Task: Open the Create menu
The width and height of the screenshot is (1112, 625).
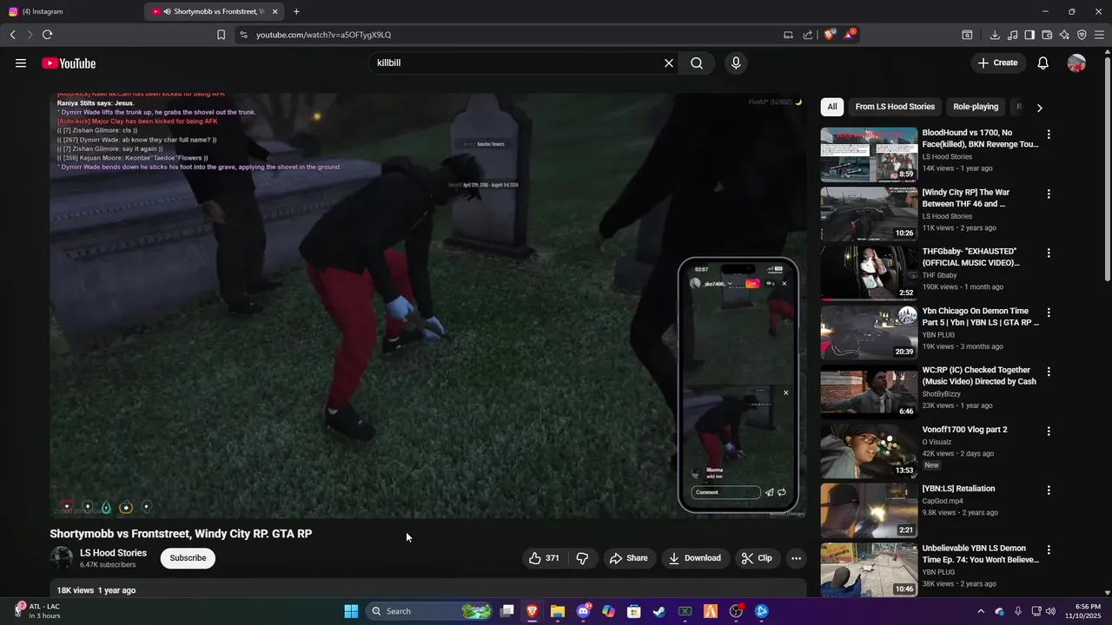Action: [x=997, y=62]
